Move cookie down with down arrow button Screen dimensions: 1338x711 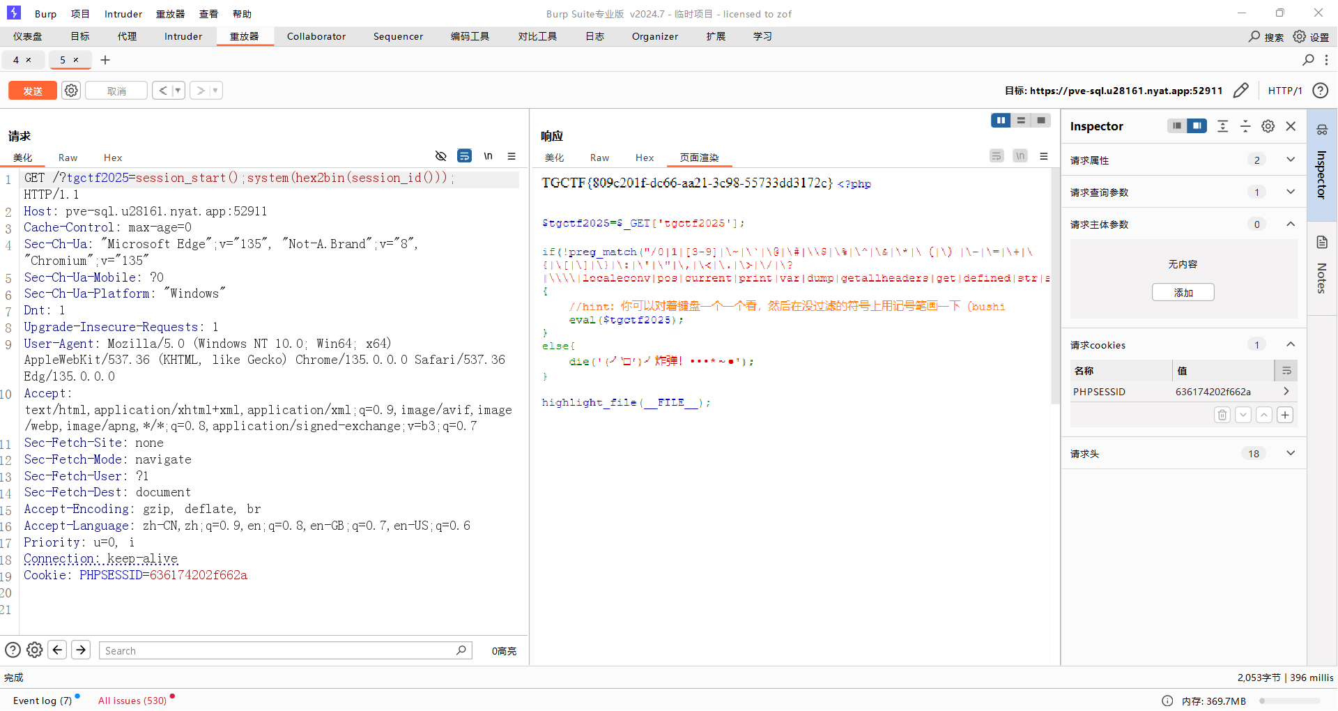click(1243, 415)
